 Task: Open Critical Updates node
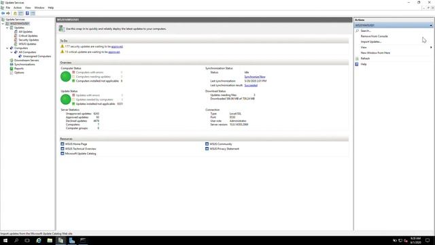point(28,36)
